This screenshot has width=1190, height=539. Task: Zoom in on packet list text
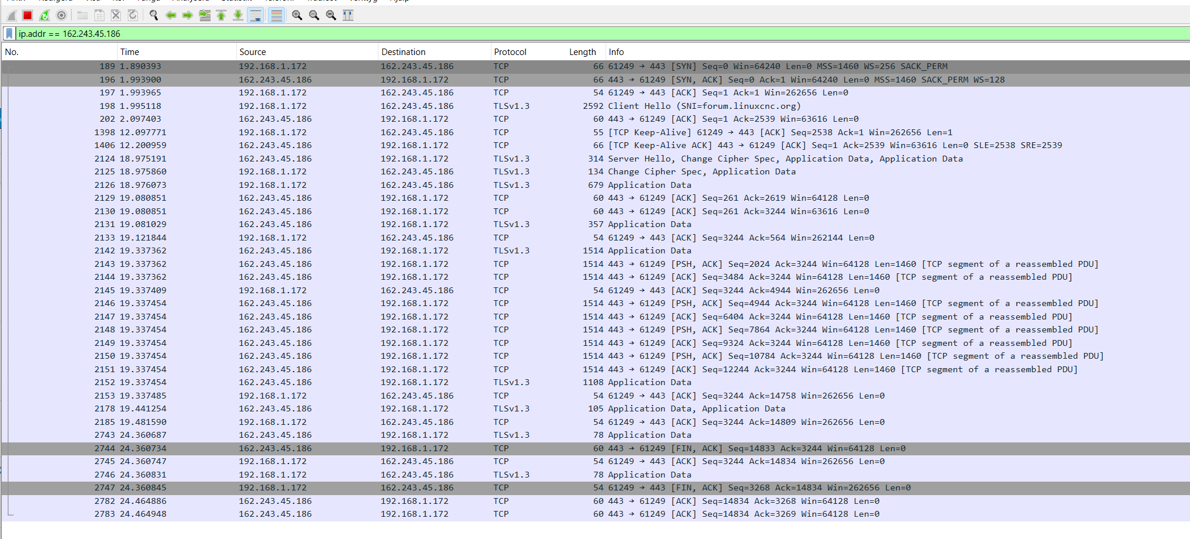(x=297, y=15)
